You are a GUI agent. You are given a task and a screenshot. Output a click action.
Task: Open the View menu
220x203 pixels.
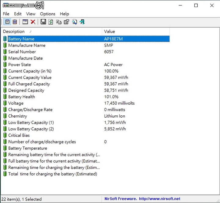[31, 14]
